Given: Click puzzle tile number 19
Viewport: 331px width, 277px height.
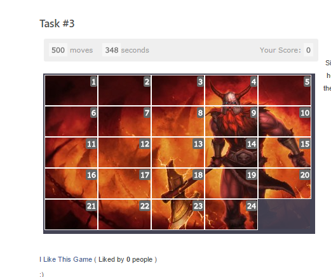Looking at the screenshot, I should [231, 183].
